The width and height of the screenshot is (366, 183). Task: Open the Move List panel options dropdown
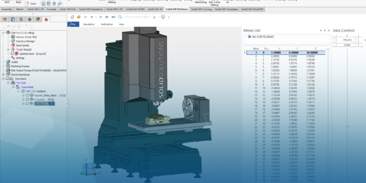[x=321, y=30]
